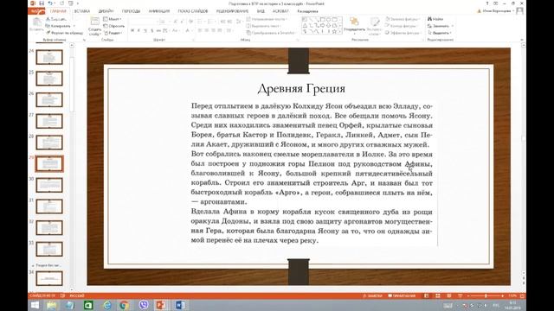Open Google Chrome from the taskbar
The width and height of the screenshot is (554, 311).
124,305
